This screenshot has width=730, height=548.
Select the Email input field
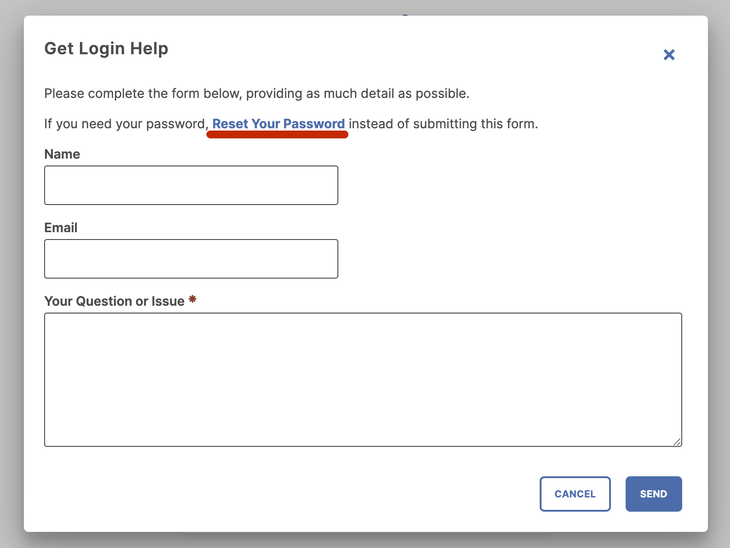(191, 259)
